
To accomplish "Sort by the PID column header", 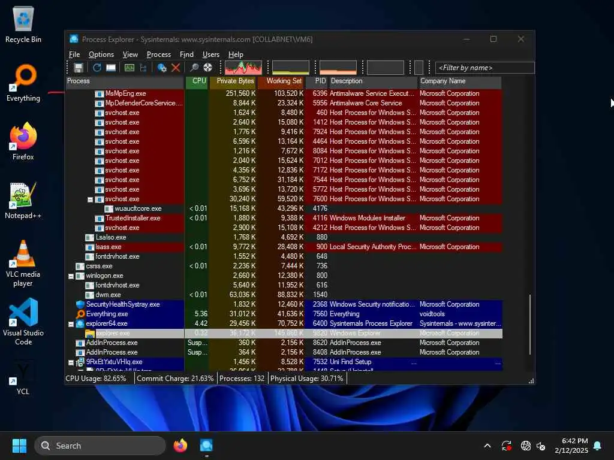I will [317, 81].
